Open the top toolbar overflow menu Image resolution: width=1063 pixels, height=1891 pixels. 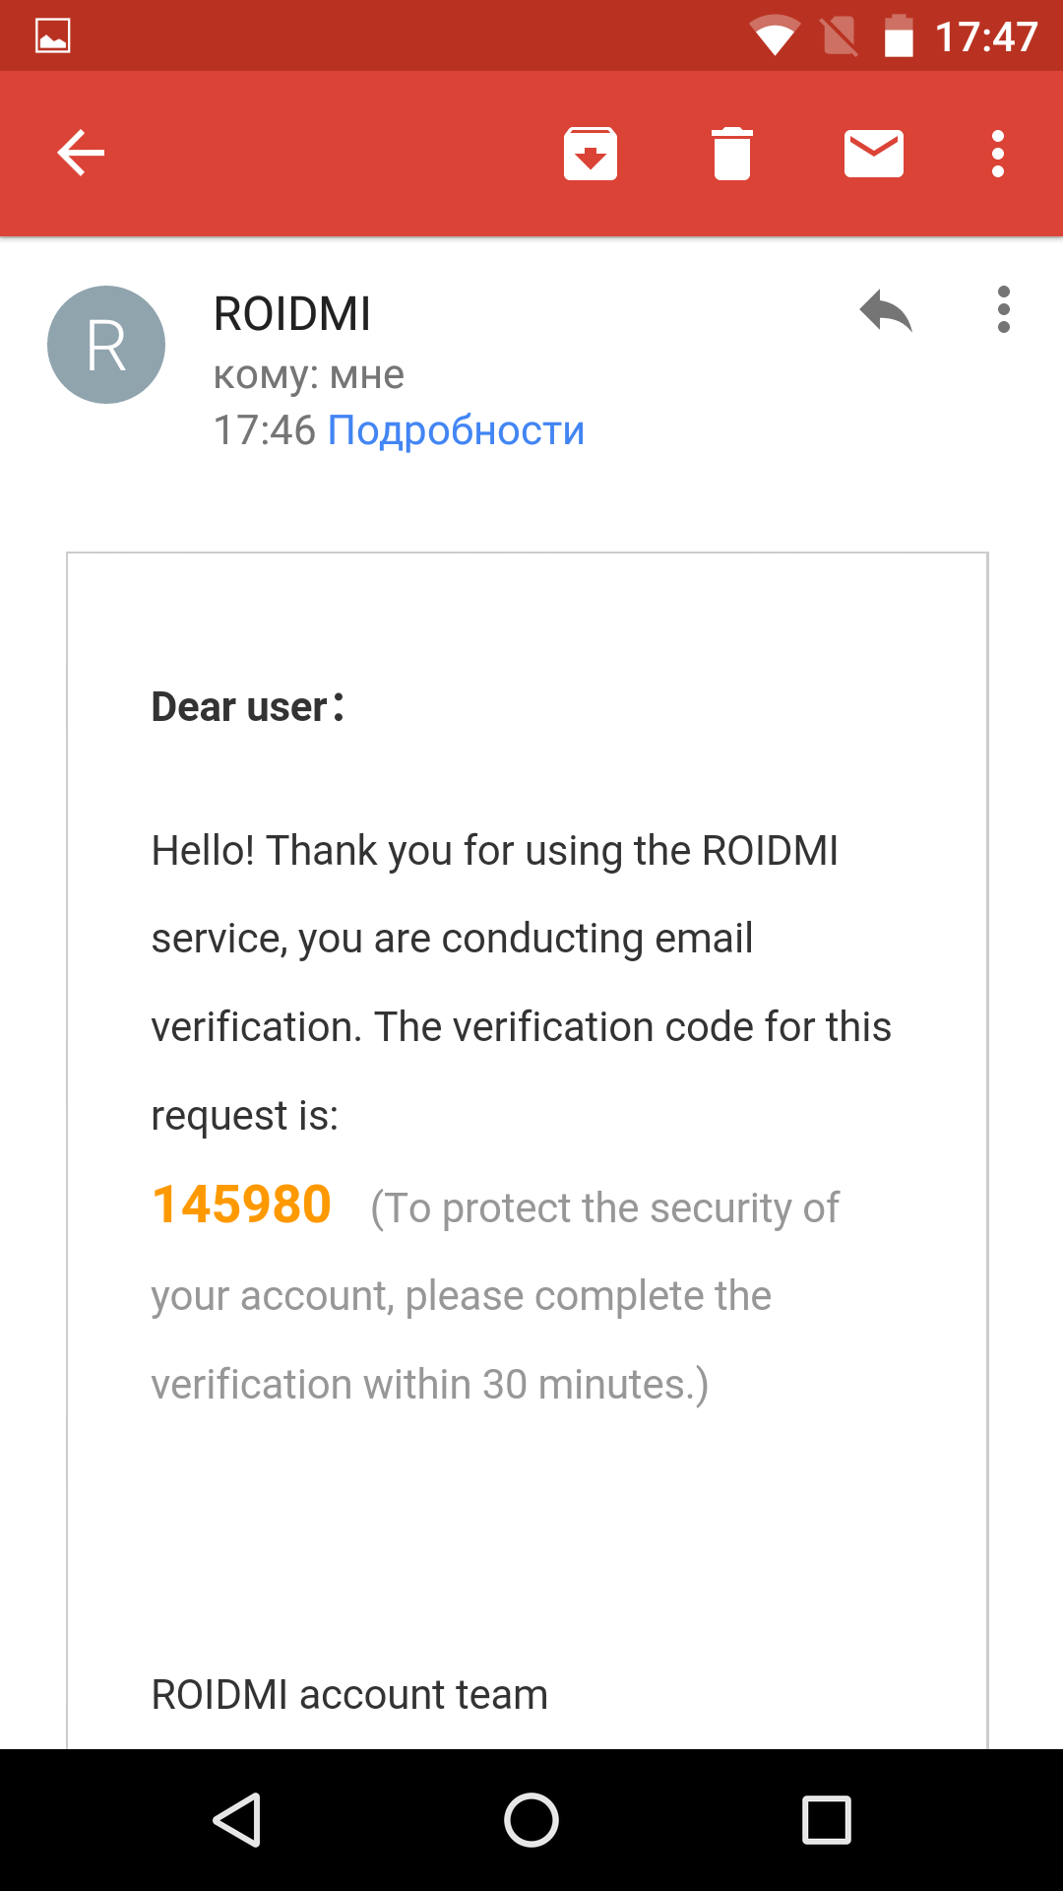(998, 154)
